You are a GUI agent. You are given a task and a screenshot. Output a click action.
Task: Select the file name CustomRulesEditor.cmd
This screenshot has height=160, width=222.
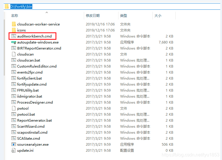[x=37, y=66]
